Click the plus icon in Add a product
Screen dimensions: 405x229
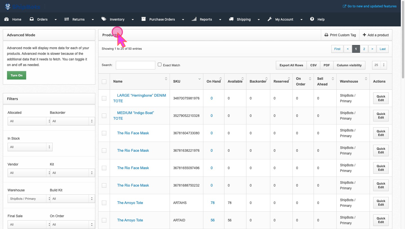364,35
